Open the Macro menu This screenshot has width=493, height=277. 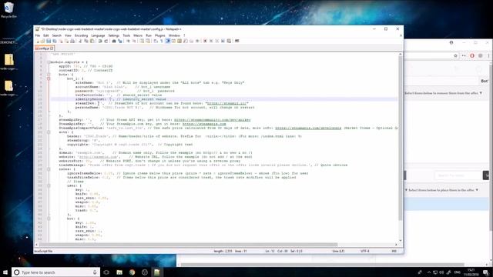point(138,35)
